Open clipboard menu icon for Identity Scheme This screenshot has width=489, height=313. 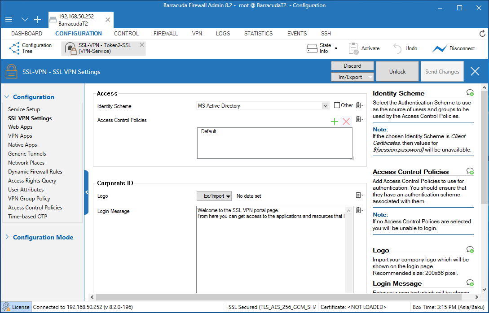[x=359, y=105]
